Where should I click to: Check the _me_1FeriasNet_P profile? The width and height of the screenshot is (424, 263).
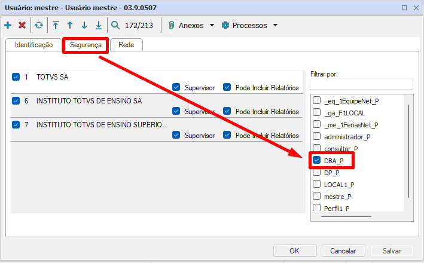(316, 124)
